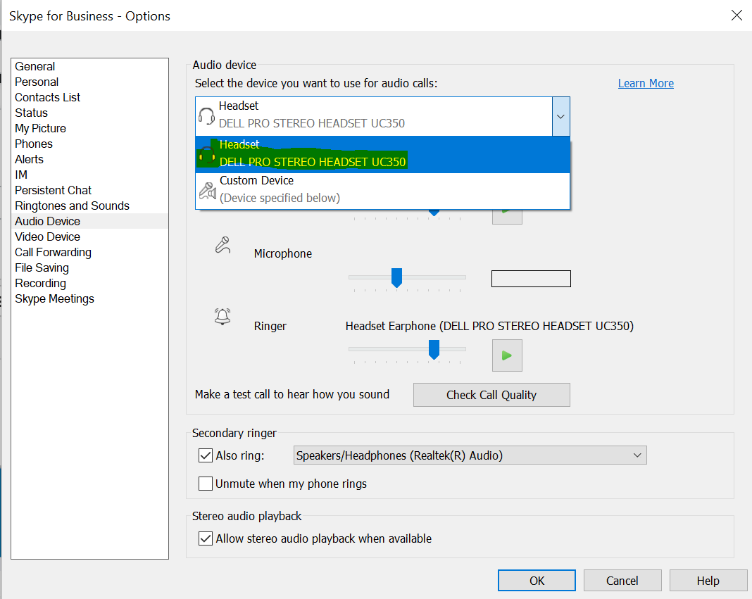Image resolution: width=752 pixels, height=599 pixels.
Task: Click the ringer volume slider handle
Action: 434,349
